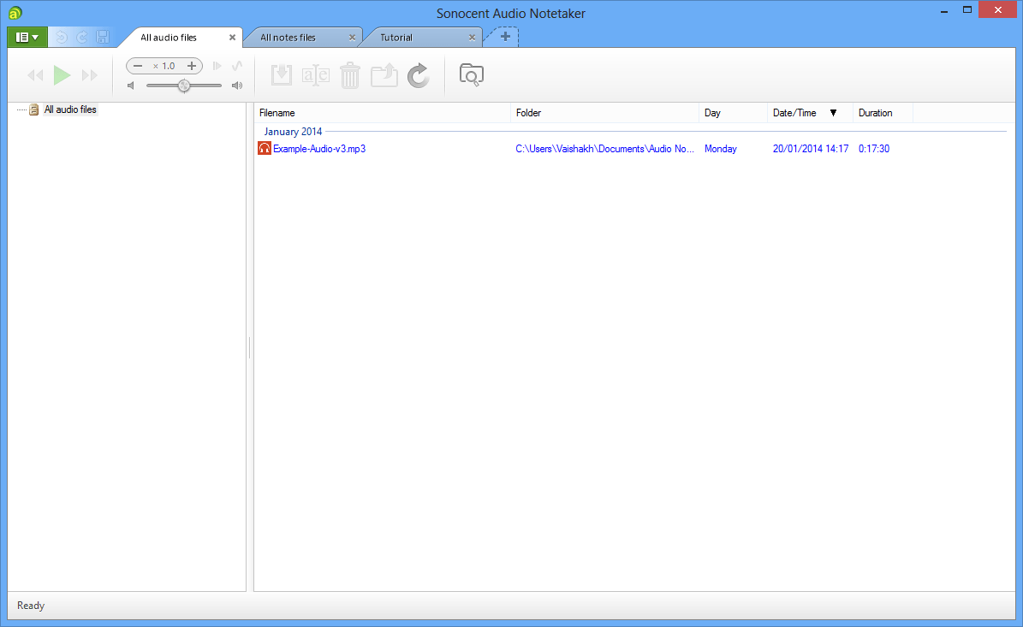Expand All audio files in sidebar
1023x627 pixels.
tap(68, 109)
